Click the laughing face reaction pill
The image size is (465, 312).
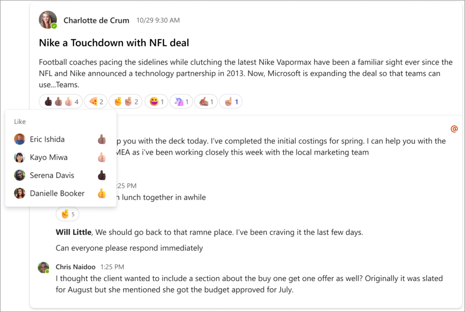(157, 102)
